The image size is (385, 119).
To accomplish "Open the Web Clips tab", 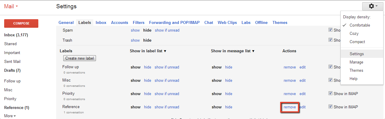I will pyautogui.click(x=227, y=22).
